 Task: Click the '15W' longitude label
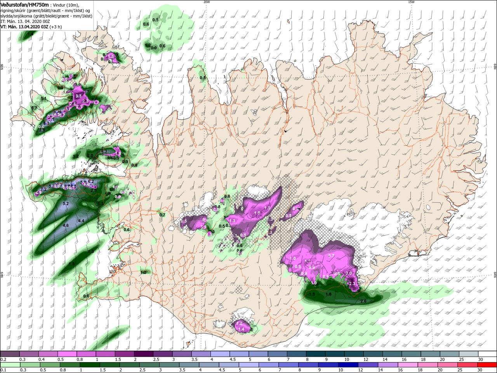[x=411, y=2]
